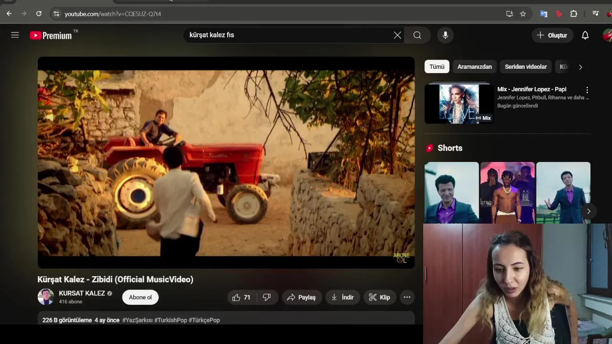Open #TurkishPop hashtag link

click(171, 320)
